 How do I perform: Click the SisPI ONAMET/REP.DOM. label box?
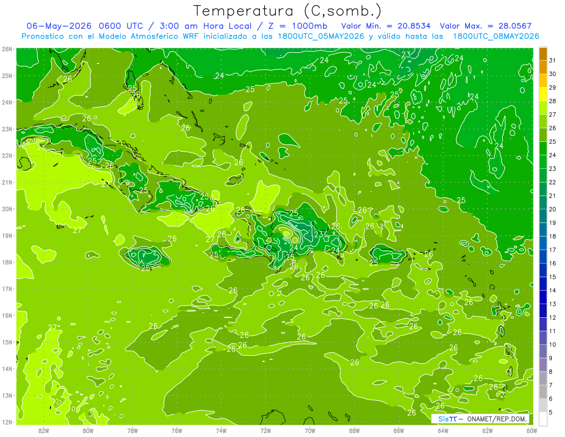tap(481, 419)
